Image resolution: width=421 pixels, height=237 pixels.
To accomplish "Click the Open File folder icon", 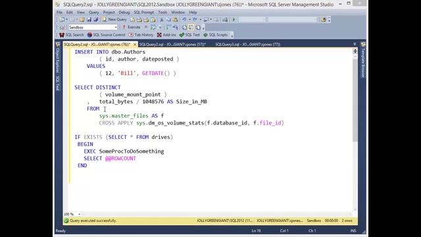I will click(x=82, y=20).
